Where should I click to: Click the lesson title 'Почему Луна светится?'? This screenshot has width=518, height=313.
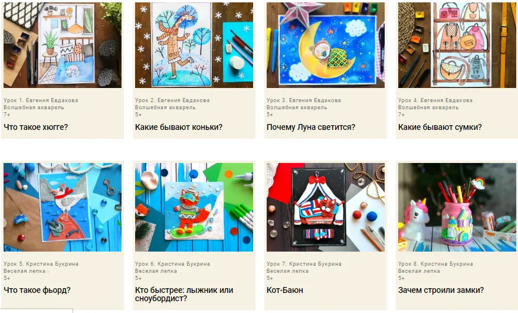[311, 127]
